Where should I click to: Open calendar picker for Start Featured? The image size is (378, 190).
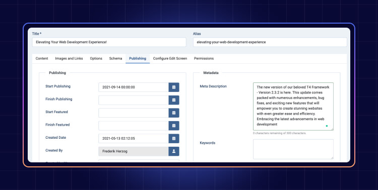point(174,113)
